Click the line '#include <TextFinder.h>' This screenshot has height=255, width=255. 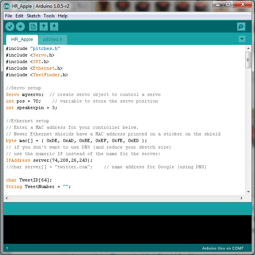pyautogui.click(x=37, y=75)
